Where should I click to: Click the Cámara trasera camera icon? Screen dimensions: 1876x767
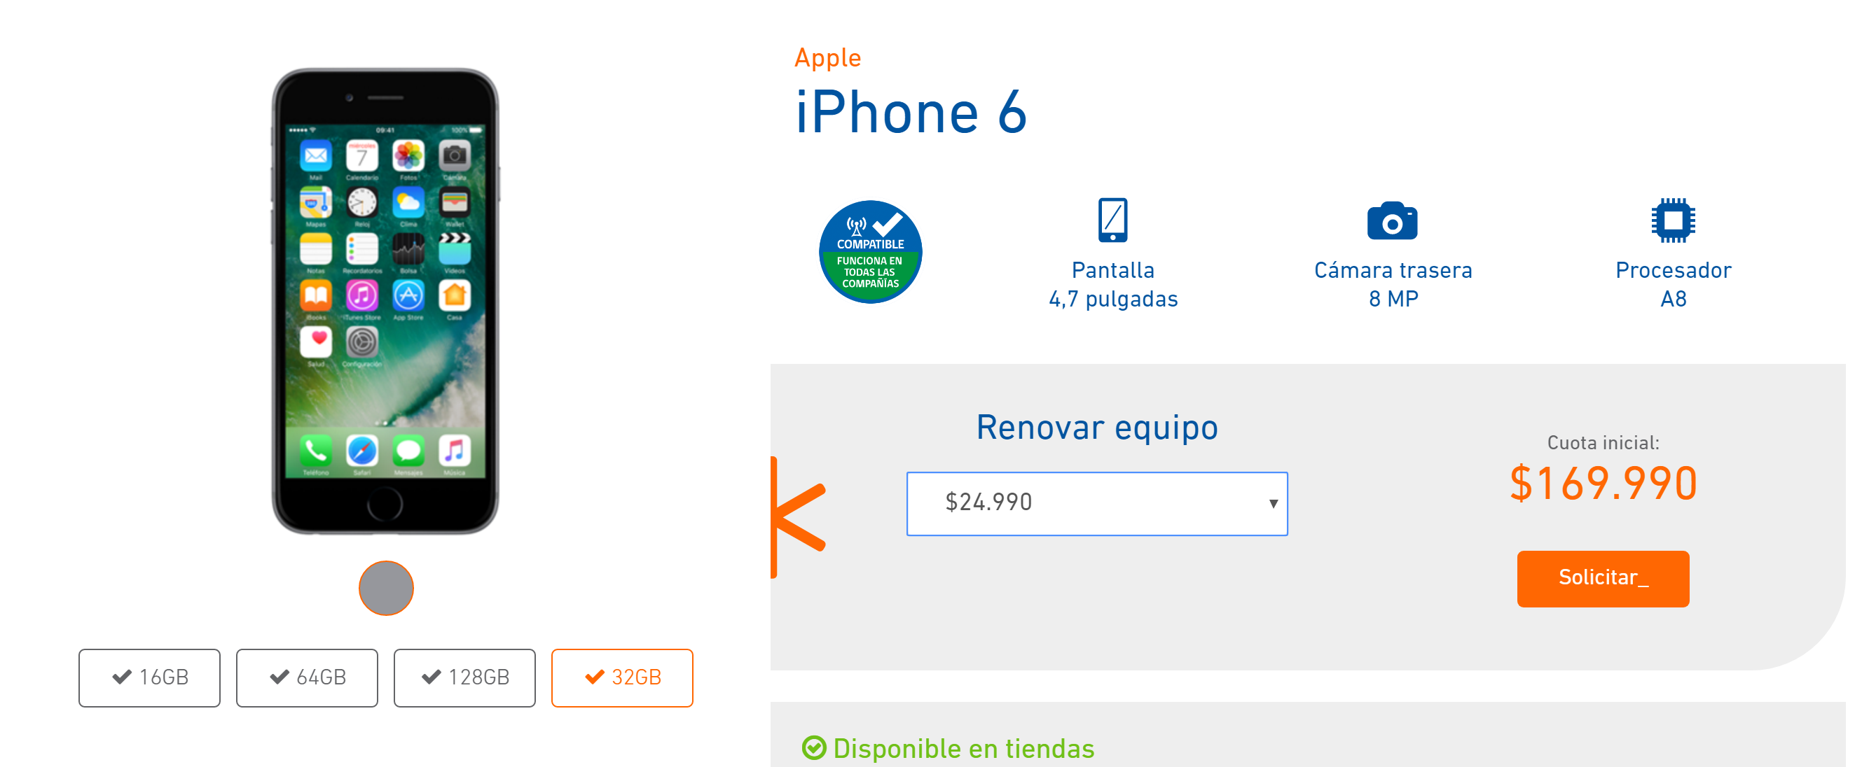point(1393,220)
